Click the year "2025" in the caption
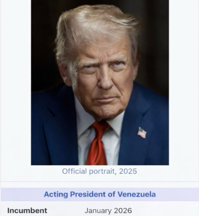The height and width of the screenshot is (216, 199). point(128,172)
